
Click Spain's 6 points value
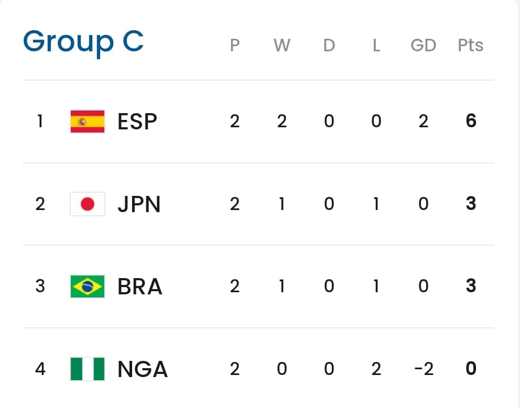tap(471, 122)
